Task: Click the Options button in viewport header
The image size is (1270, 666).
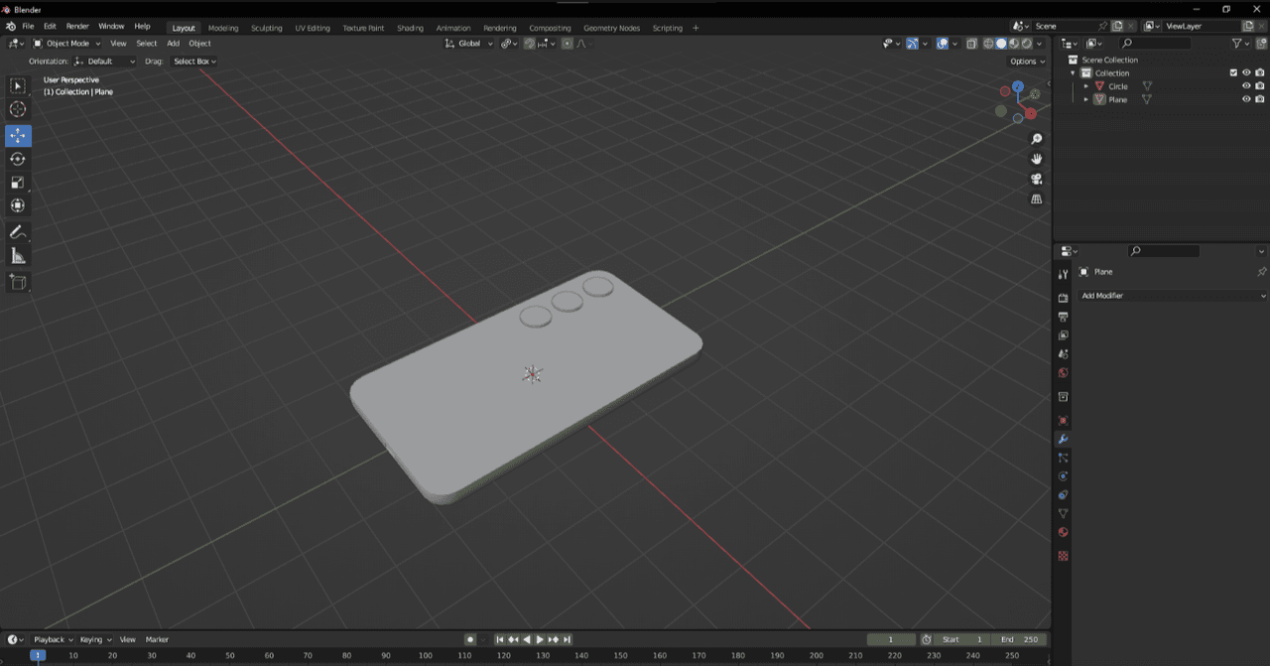Action: 1027,62
